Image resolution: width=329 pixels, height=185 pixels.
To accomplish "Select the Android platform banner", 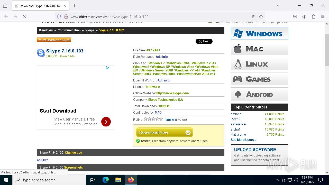I will (259, 94).
